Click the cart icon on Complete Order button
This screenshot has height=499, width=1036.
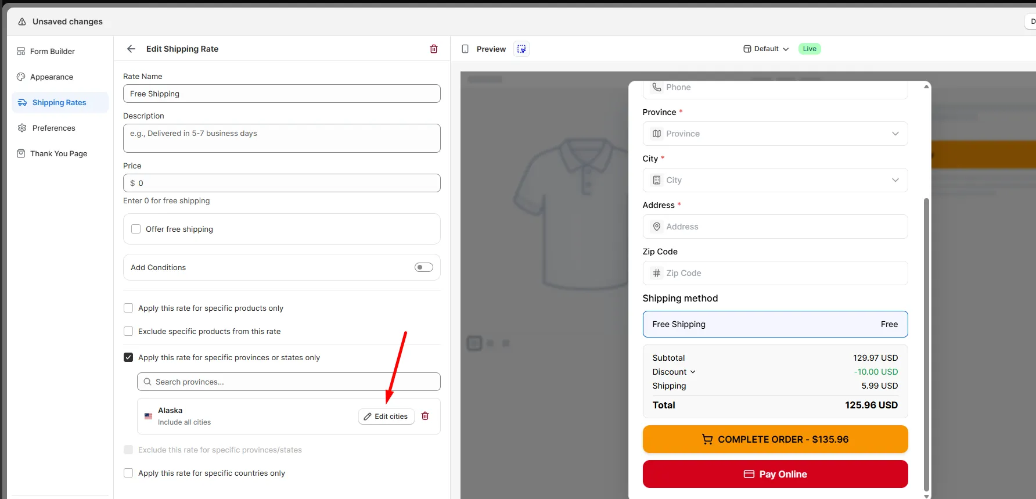tap(707, 439)
